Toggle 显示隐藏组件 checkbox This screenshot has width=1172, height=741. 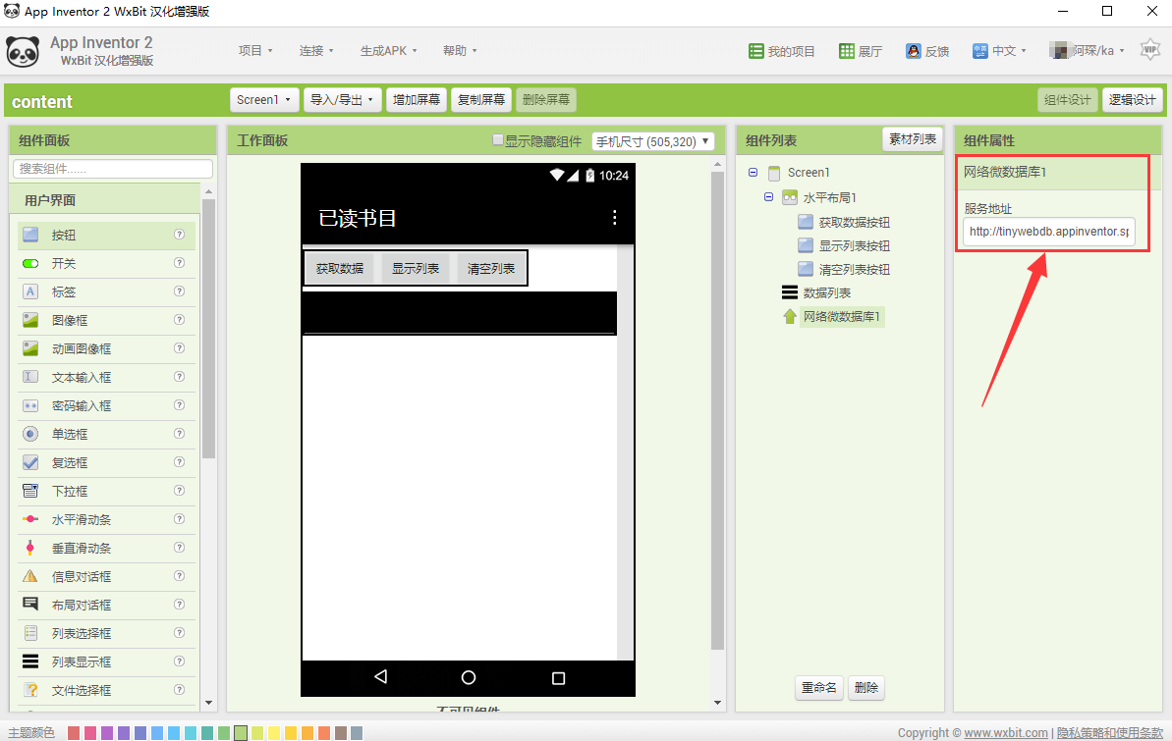(498, 139)
